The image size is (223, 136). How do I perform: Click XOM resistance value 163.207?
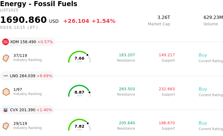(x=127, y=55)
